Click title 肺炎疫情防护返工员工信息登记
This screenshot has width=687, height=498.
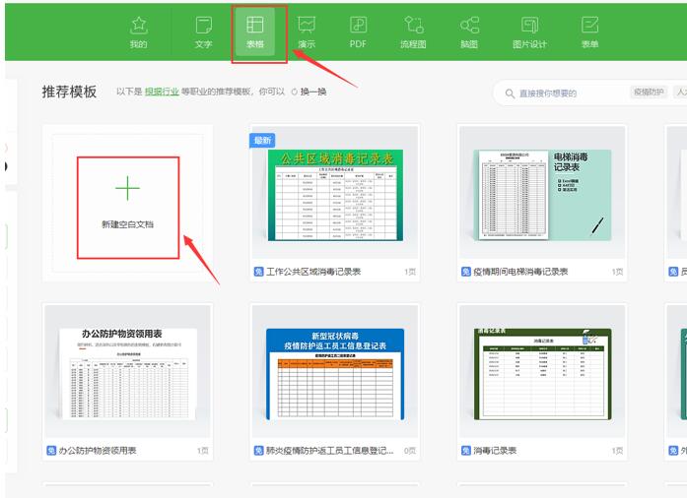click(329, 451)
